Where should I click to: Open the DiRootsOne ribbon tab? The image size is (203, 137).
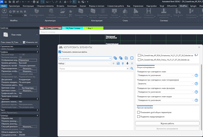(x=172, y=6)
